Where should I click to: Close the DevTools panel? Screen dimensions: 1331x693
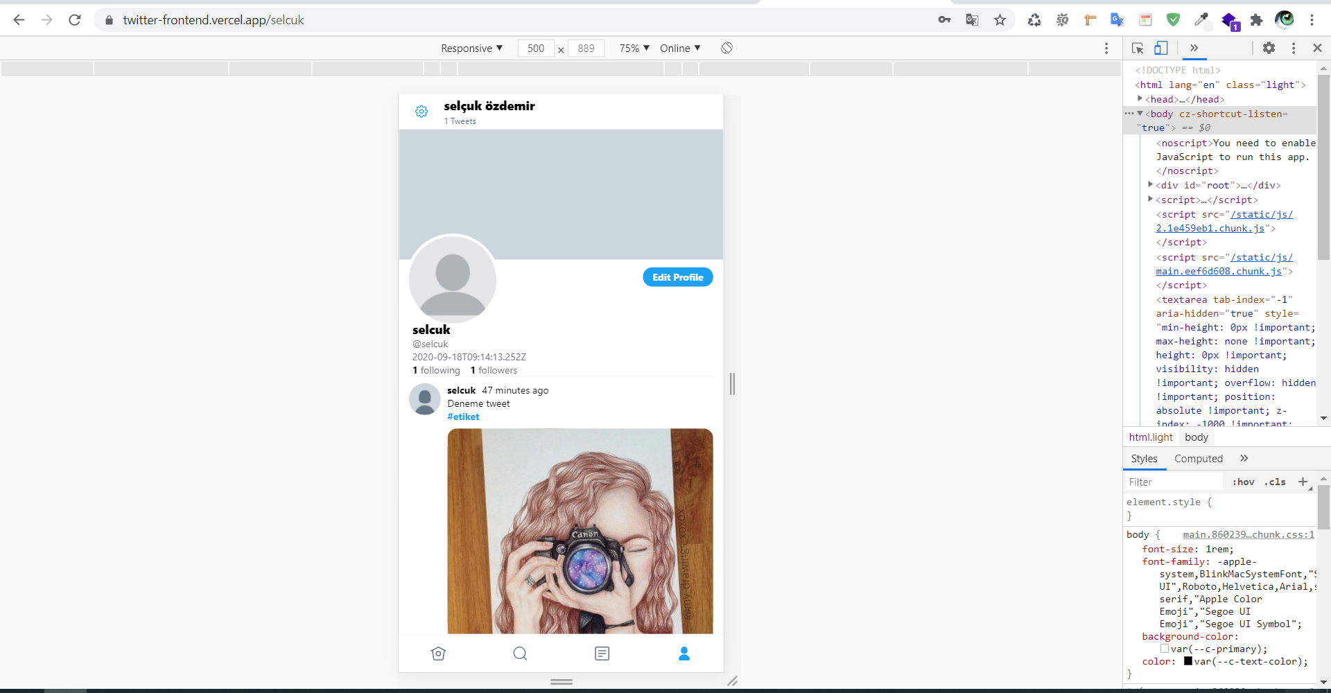(1317, 48)
